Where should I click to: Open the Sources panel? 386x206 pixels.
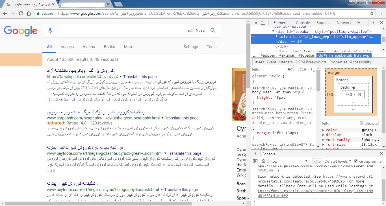(323, 23)
